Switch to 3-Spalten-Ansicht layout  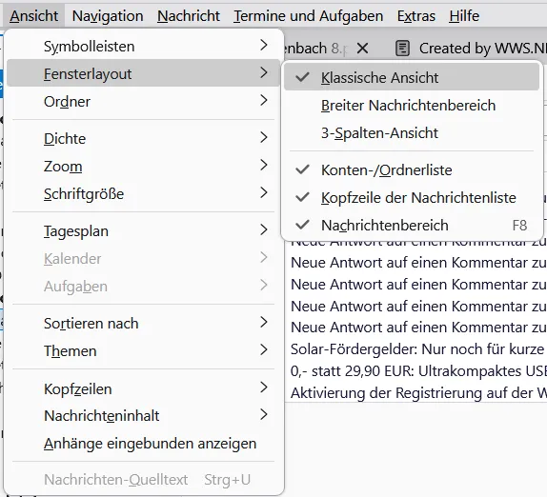coord(412,132)
